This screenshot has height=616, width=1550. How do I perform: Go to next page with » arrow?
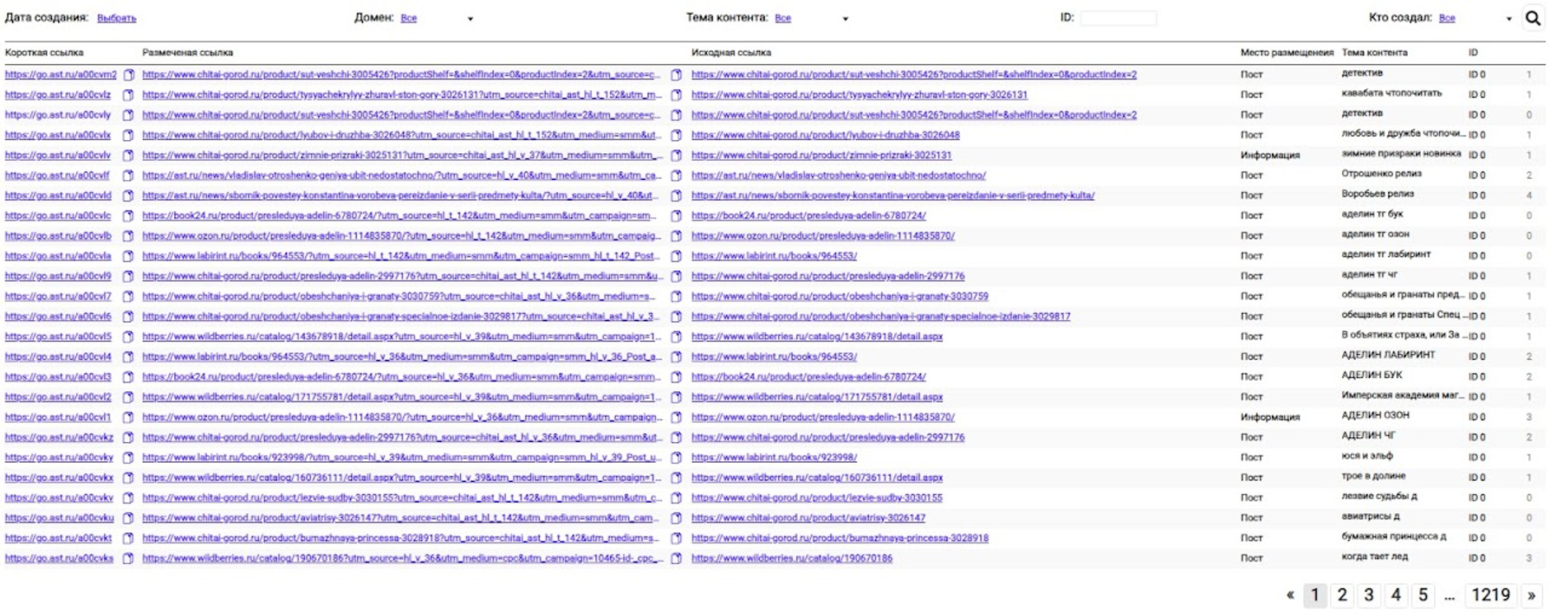click(1531, 595)
